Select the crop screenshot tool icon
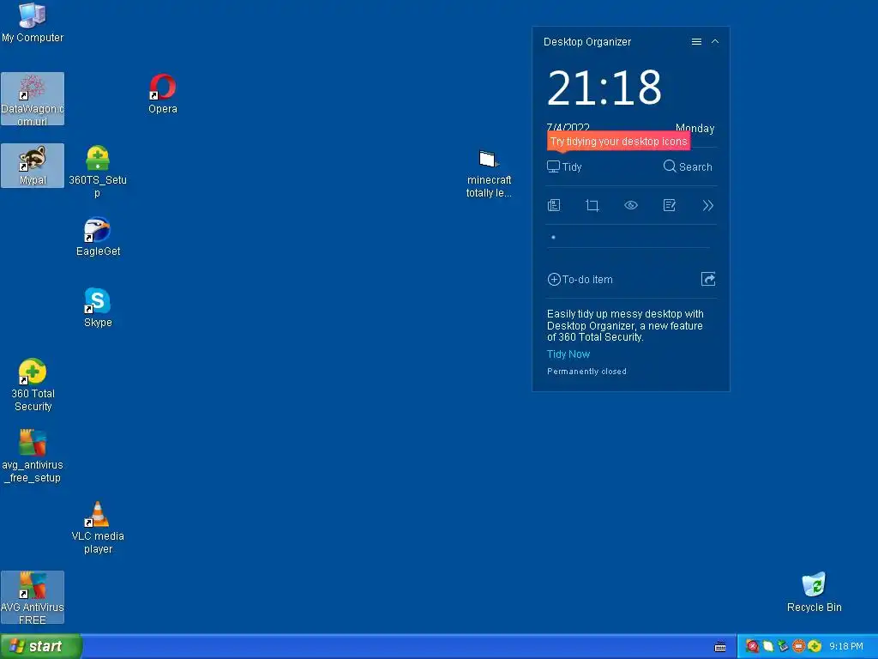The width and height of the screenshot is (878, 659). [x=592, y=205]
